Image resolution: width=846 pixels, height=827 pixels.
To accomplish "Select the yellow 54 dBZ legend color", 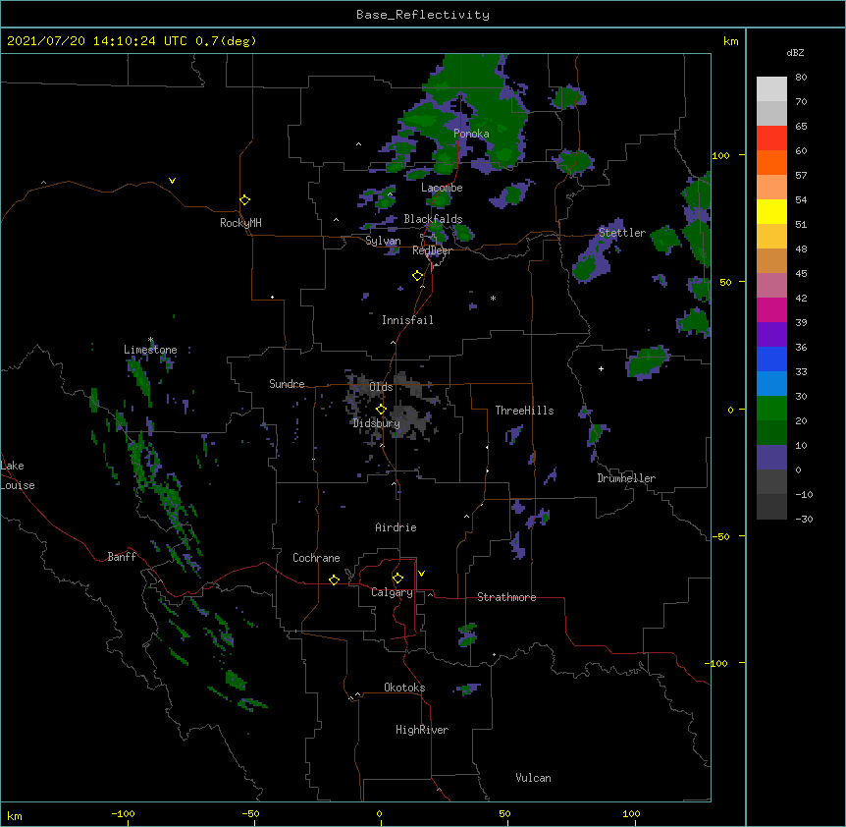I will 771,211.
